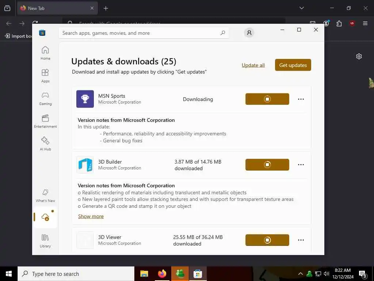Open What's New in sidebar
The height and width of the screenshot is (281, 374).
[x=45, y=195]
